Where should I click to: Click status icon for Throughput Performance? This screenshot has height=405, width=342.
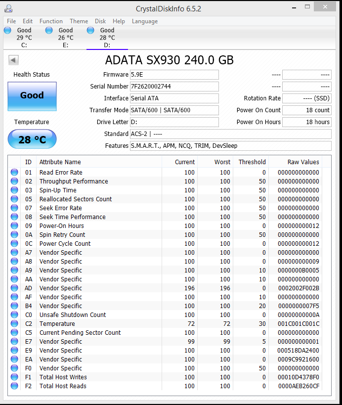[14, 181]
